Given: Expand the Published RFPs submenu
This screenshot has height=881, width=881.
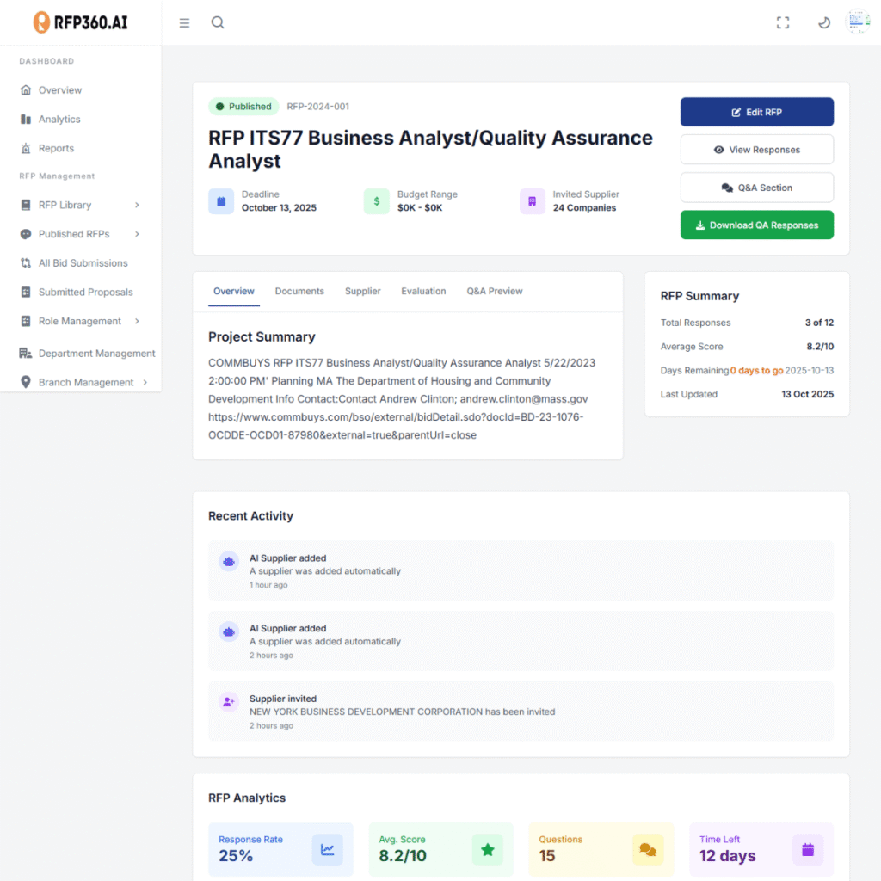Looking at the screenshot, I should coord(137,234).
